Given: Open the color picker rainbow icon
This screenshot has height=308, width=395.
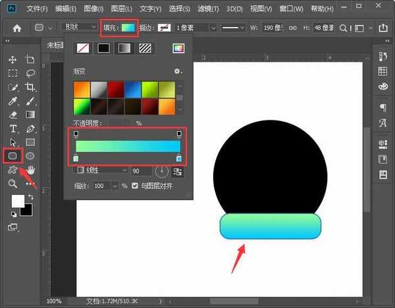Looking at the screenshot, I should 178,48.
